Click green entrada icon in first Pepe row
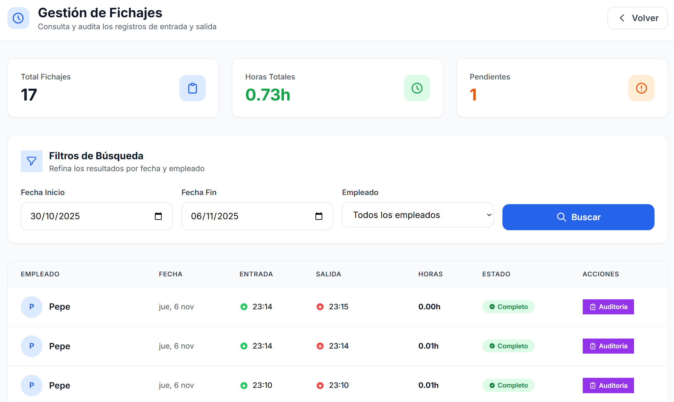This screenshot has height=402, width=674. pyautogui.click(x=244, y=307)
